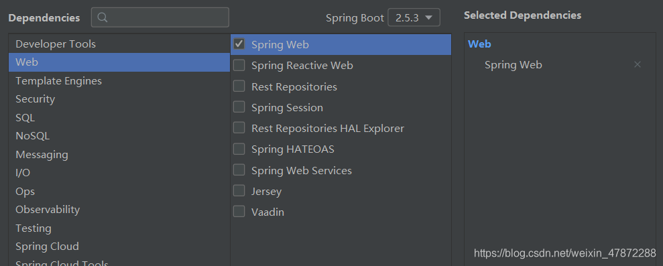This screenshot has height=266, width=663.
Task: Check the Spring Web Services checkbox
Action: click(x=239, y=170)
